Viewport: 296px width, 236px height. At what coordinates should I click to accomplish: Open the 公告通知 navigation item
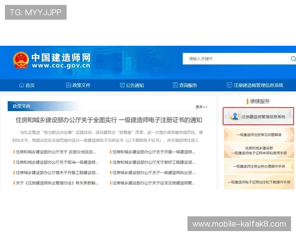click(132, 85)
